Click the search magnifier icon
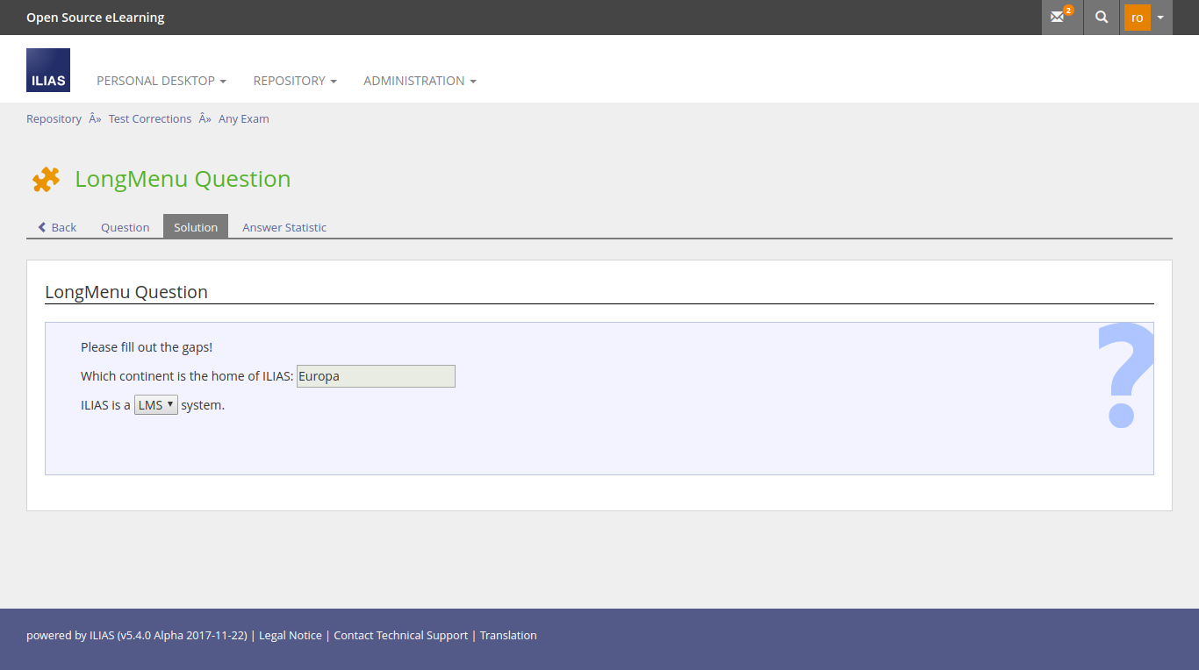This screenshot has width=1199, height=670. click(x=1102, y=18)
